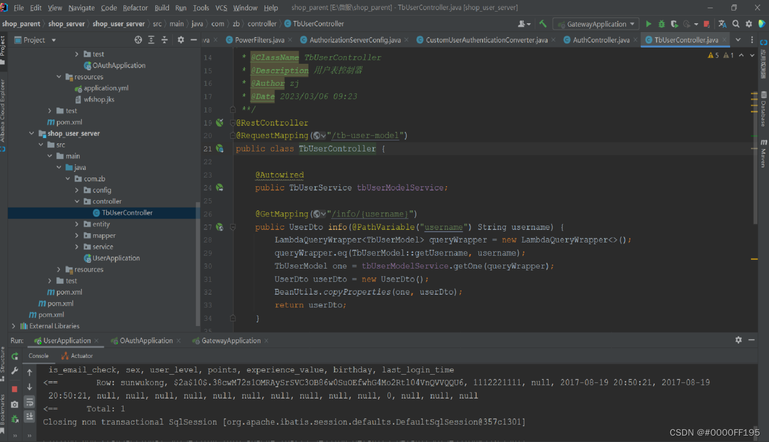Debug GatewayApplication using the bug icon
Screen dimensions: 769x442
[661, 24]
